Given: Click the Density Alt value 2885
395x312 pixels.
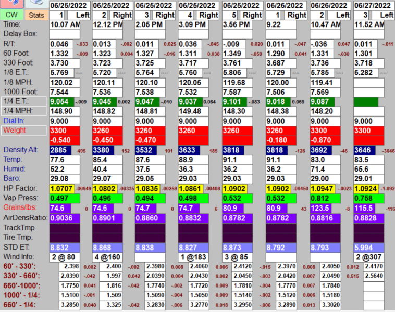Looking at the screenshot, I should pyautogui.click(x=60, y=150).
